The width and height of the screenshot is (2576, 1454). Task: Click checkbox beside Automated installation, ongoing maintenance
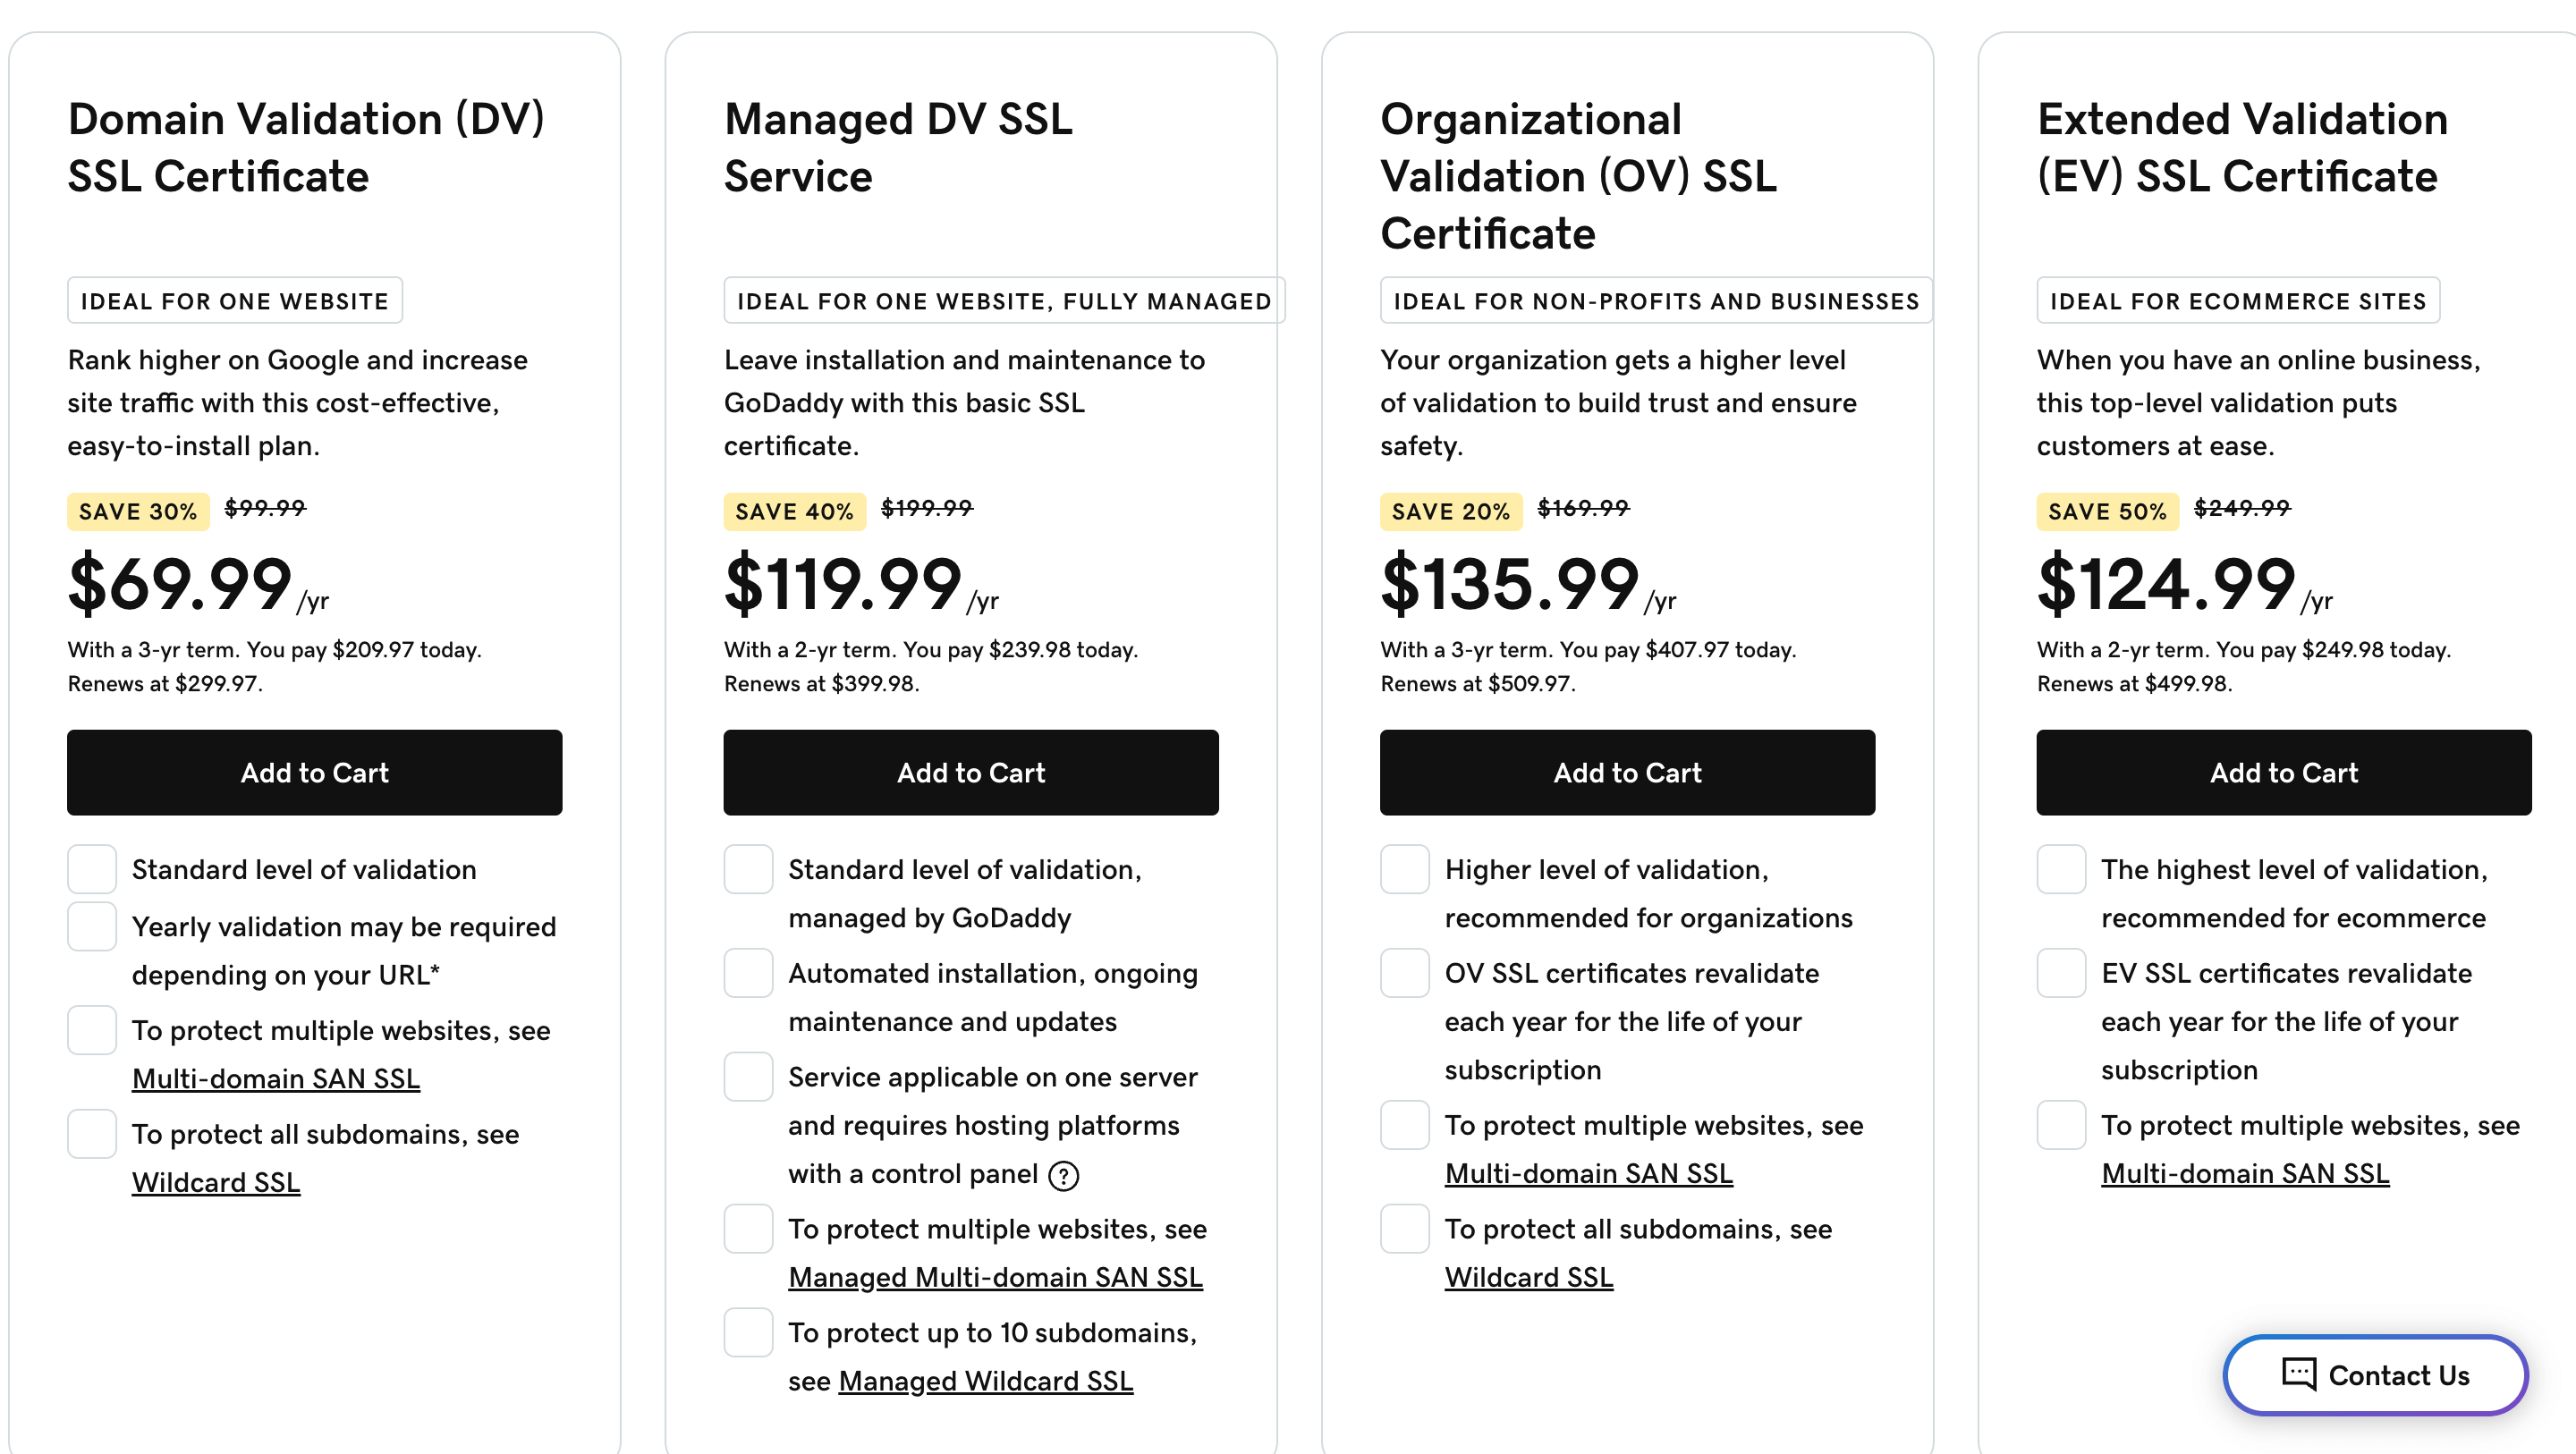[x=748, y=973]
